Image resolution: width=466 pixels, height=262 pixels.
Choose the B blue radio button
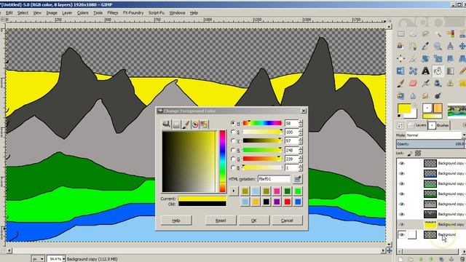click(x=233, y=168)
